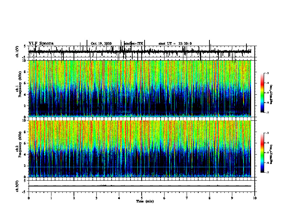Viewport: 287px width, 222px height.
Task: Click the '-7' tick on ch.2 color bar
Action: [267, 172]
